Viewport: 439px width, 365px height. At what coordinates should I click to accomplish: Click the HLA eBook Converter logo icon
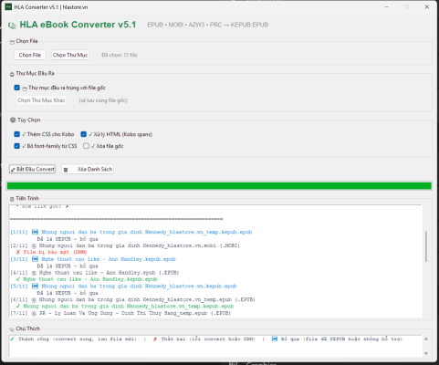[x=12, y=26]
